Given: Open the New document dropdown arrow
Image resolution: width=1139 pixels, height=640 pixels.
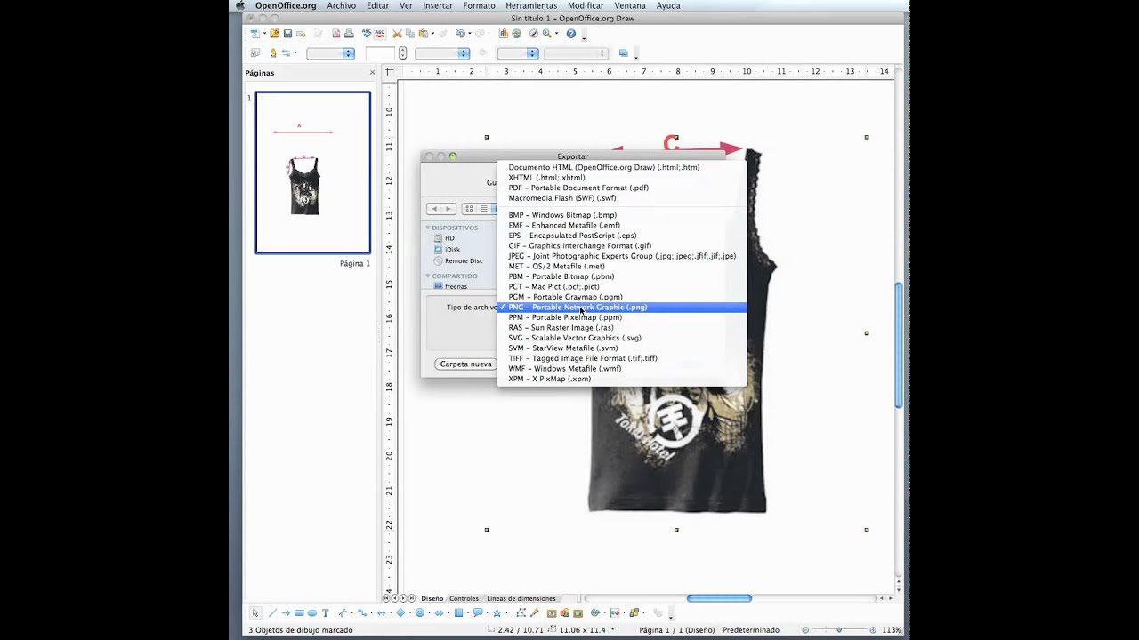Looking at the screenshot, I should 264,34.
